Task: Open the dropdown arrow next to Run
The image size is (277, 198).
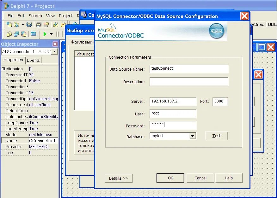Action: point(51,34)
